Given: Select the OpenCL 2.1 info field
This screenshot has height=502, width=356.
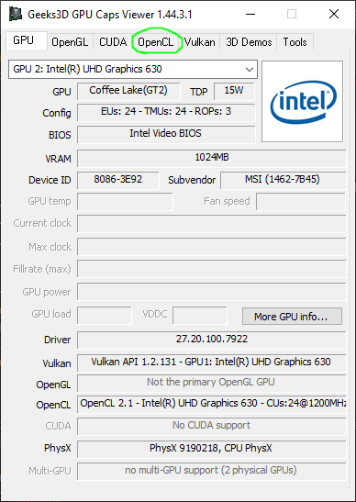Looking at the screenshot, I should (212, 404).
